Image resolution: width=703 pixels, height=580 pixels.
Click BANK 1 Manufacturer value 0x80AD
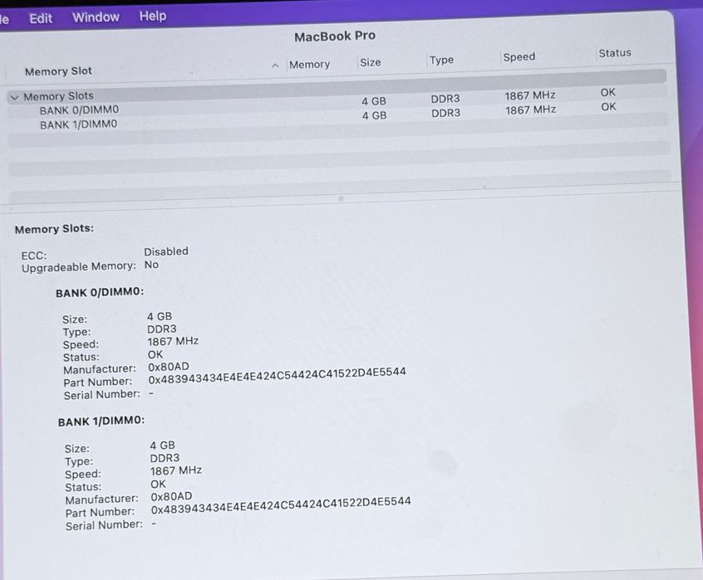[171, 496]
